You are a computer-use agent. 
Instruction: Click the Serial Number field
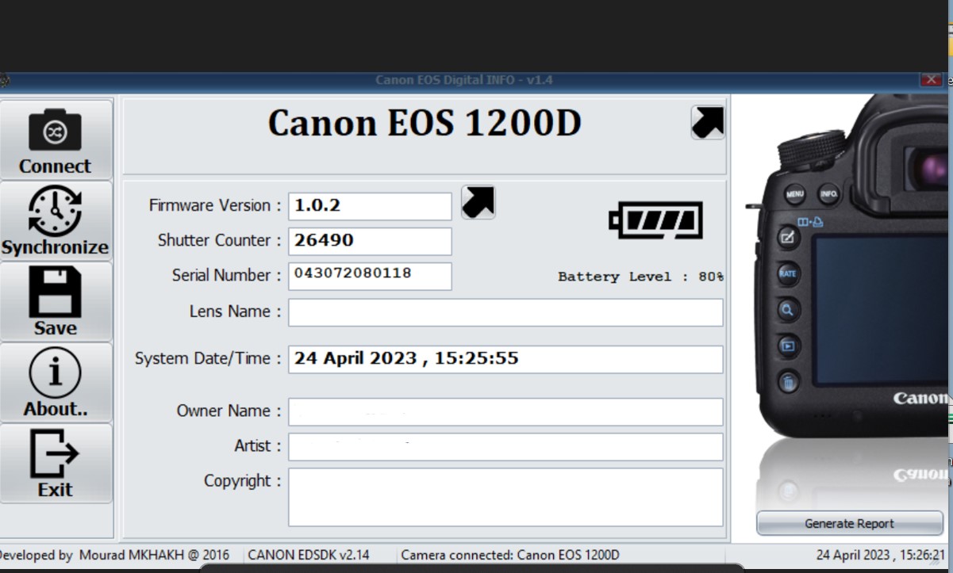[x=370, y=276]
